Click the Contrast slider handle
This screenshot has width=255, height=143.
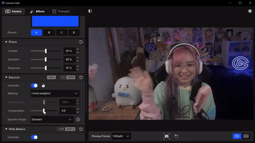point(46,51)
